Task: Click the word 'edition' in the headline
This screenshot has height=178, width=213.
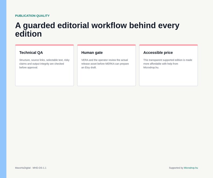Action: click(x=28, y=34)
